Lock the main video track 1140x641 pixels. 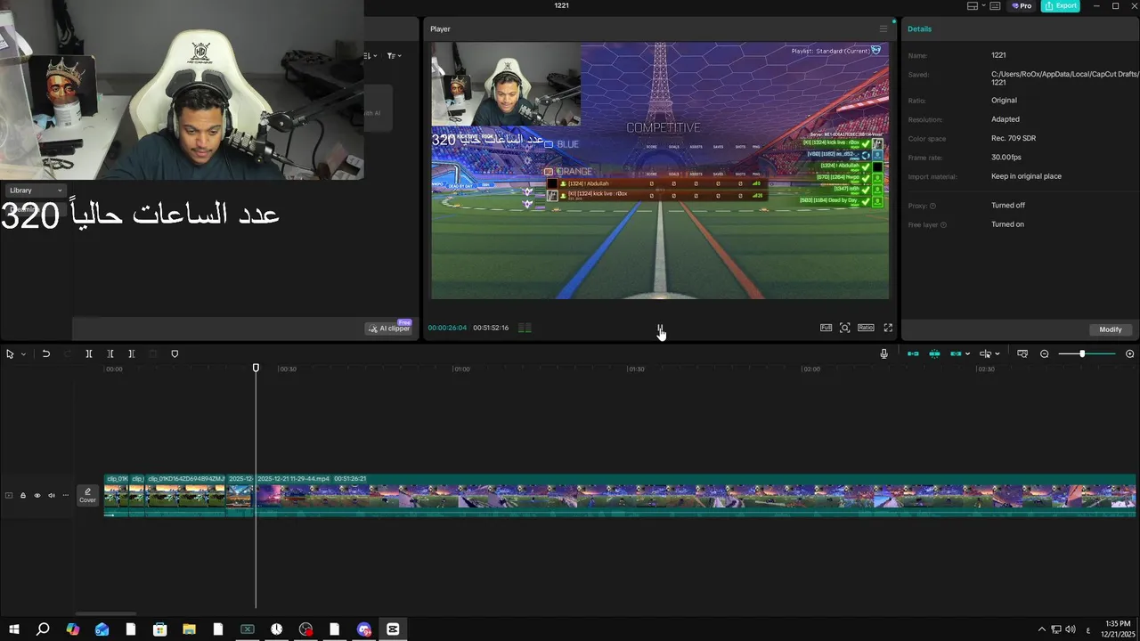pos(23,495)
